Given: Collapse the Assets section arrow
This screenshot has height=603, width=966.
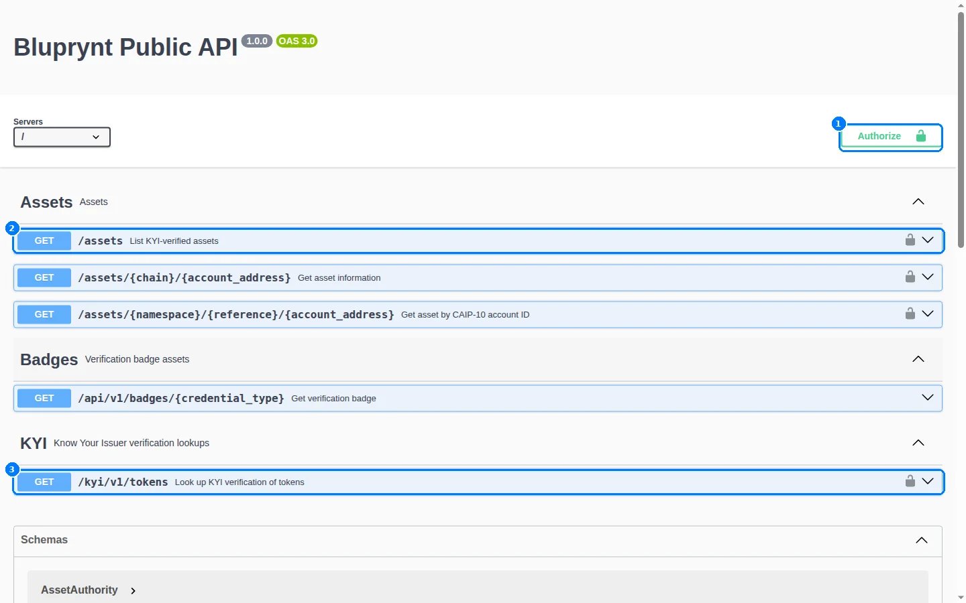Looking at the screenshot, I should pos(918,202).
